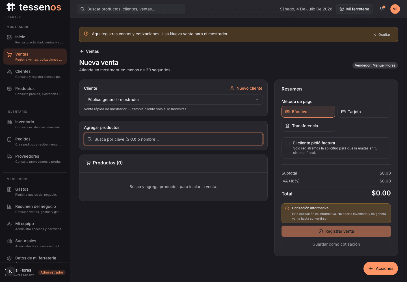The image size is (407, 282).
Task: Go to Gastos menu item
Action: [35, 192]
